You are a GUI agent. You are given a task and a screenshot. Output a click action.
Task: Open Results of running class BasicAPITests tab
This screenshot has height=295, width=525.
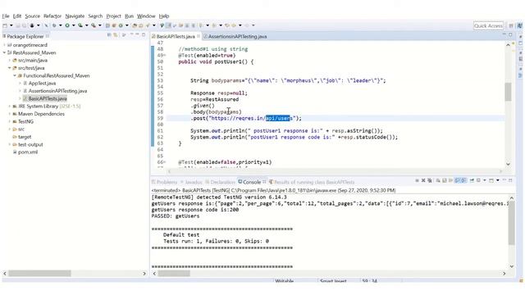pos(312,182)
